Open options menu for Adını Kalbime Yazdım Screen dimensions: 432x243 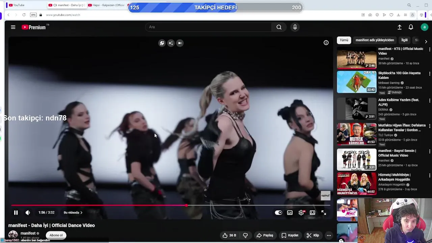pyautogui.click(x=429, y=101)
